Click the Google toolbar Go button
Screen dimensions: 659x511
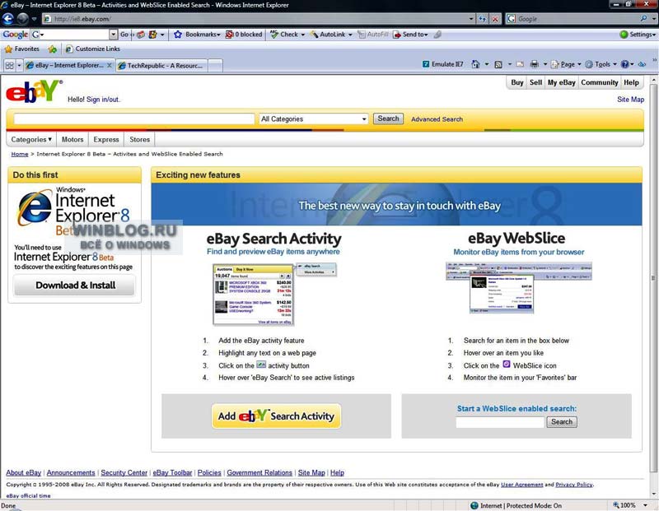click(x=124, y=35)
